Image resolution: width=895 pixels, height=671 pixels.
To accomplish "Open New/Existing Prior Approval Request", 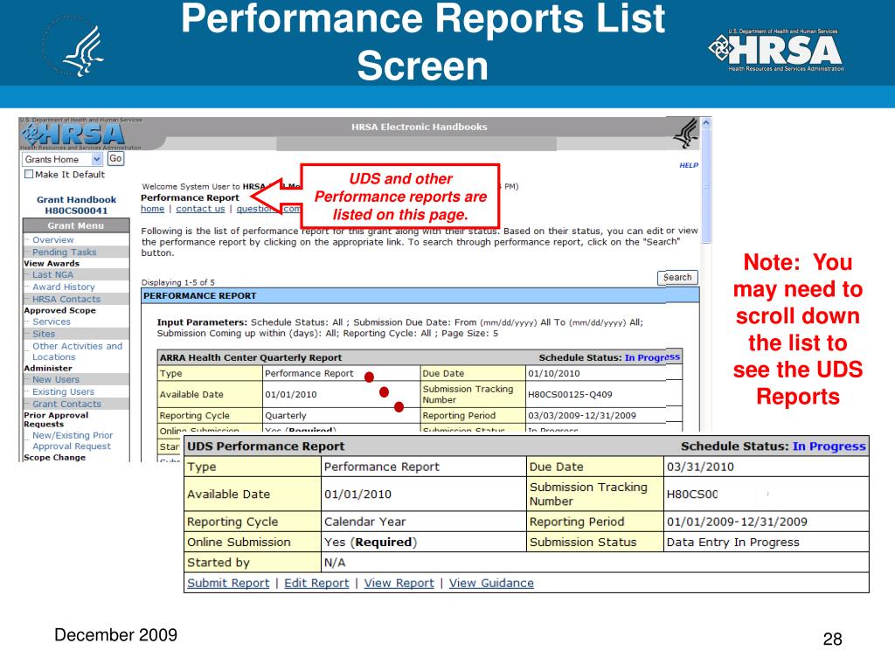I will pyautogui.click(x=73, y=441).
